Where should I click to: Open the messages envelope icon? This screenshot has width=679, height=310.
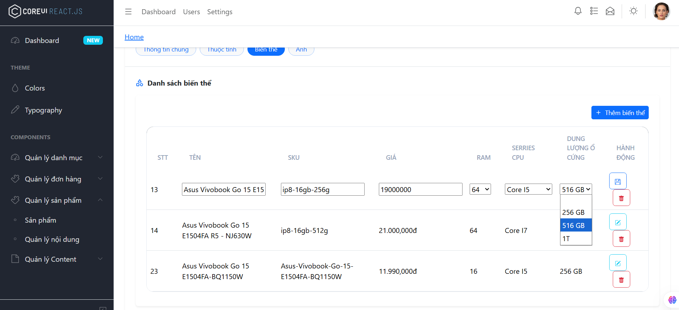[610, 11]
